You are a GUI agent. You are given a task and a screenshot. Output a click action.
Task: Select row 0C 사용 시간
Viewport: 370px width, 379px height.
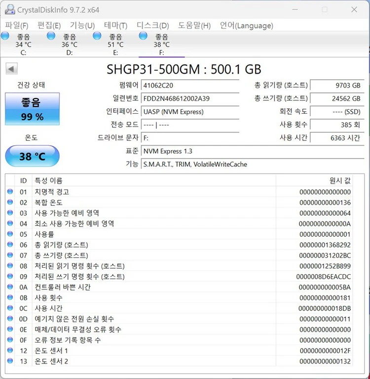point(179,309)
